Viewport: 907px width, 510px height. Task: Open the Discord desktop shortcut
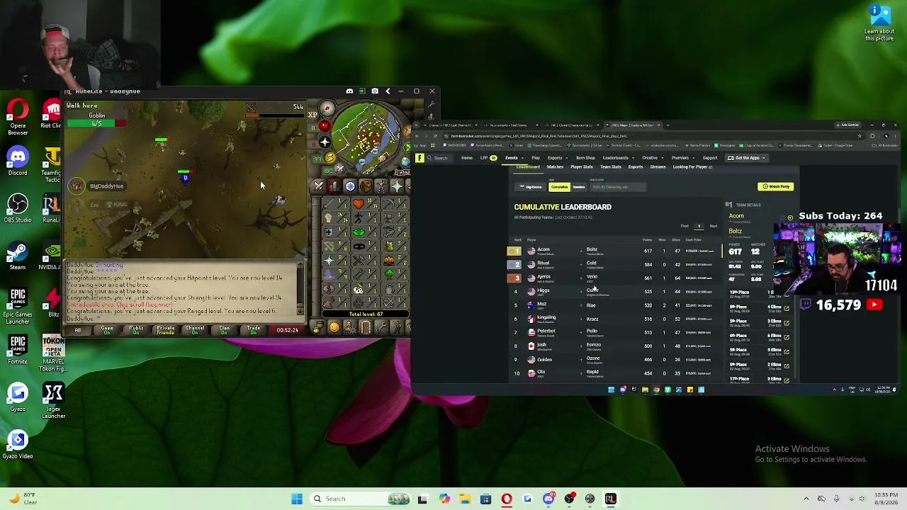tap(18, 160)
